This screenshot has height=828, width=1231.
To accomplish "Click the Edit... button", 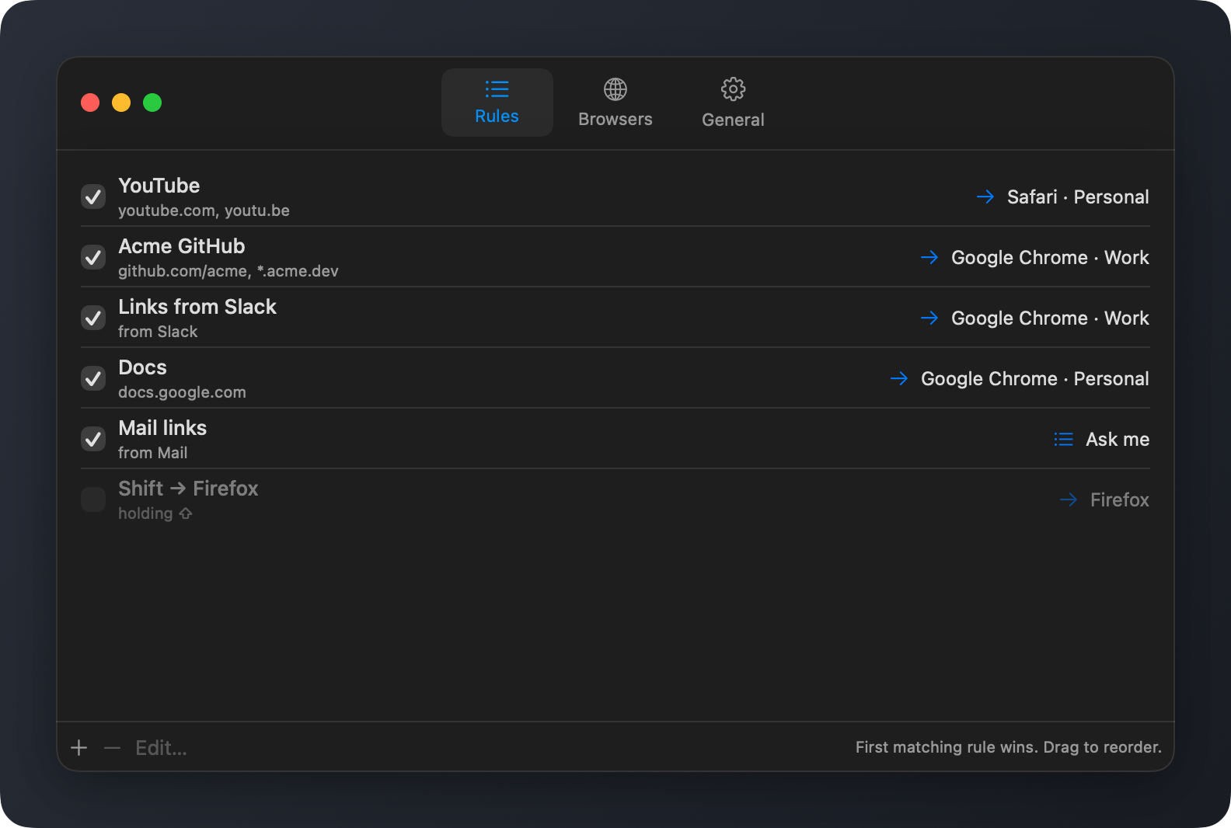I will point(161,747).
